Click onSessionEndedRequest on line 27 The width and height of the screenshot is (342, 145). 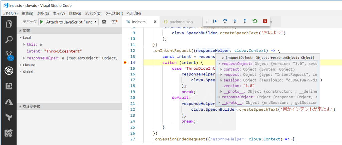tap(180, 139)
